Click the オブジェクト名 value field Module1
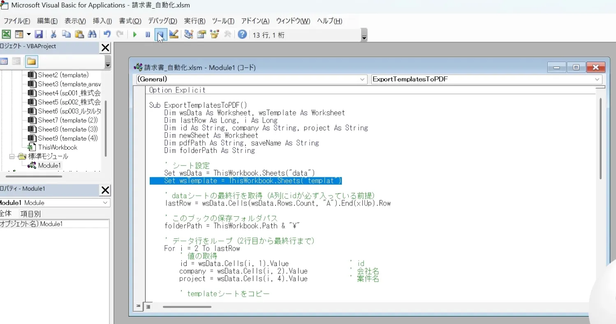 [x=74, y=224]
